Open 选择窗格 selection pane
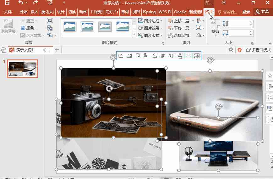Screen dimensions: 273x179 point(178,35)
